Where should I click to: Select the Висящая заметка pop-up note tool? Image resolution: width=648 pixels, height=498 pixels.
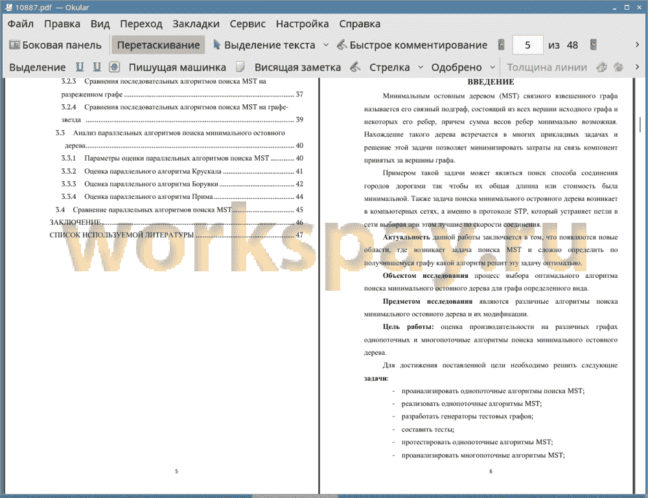pos(297,67)
